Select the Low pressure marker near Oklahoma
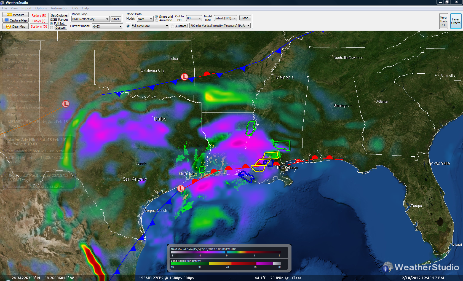The width and height of the screenshot is (463, 281). (184, 77)
